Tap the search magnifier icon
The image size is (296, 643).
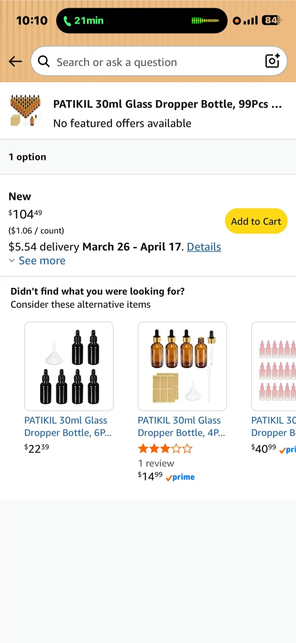(x=44, y=62)
